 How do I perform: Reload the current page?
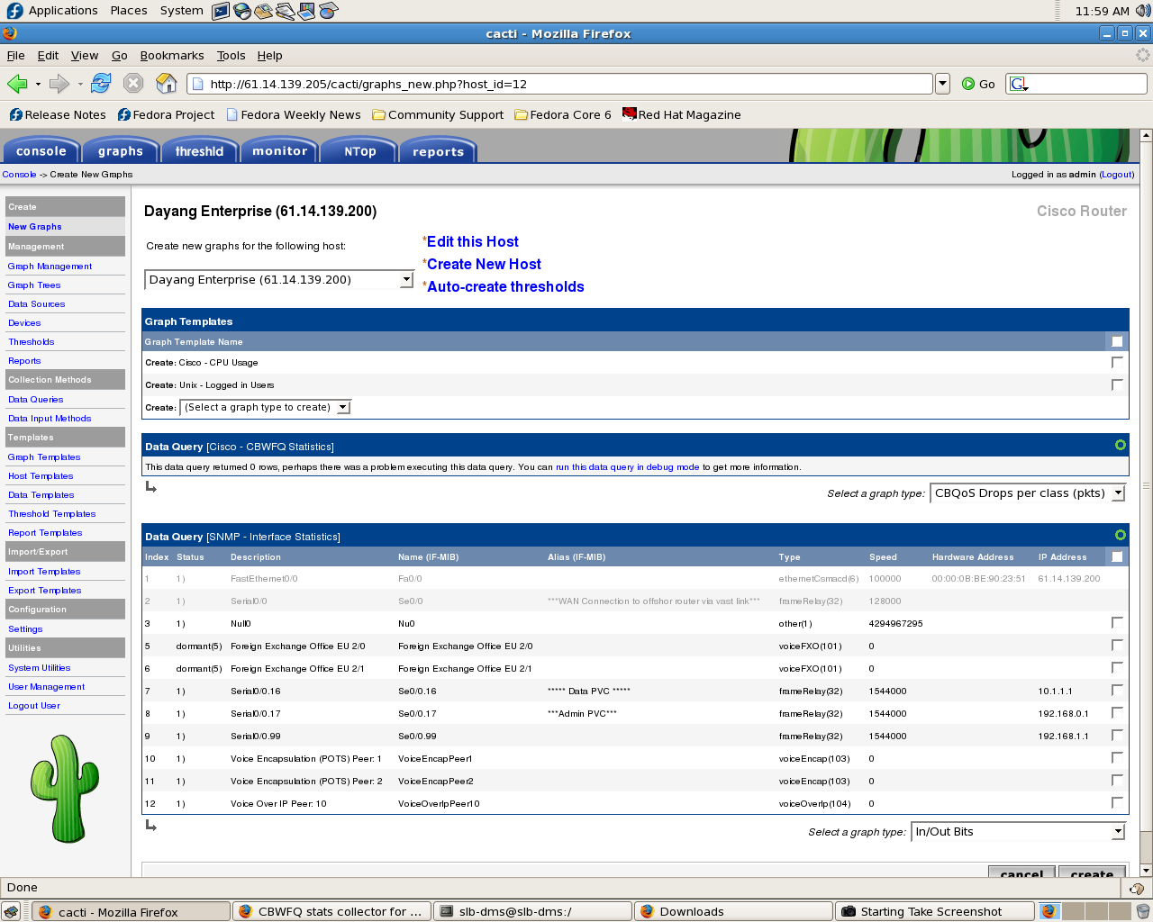click(x=101, y=84)
